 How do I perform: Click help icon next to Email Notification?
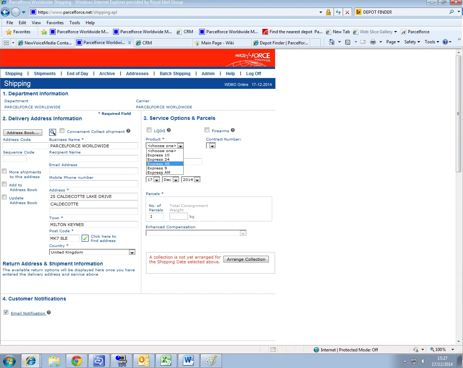(49, 313)
